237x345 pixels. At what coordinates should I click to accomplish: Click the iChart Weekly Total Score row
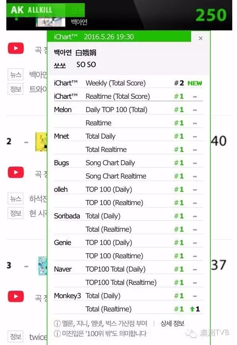pyautogui.click(x=128, y=83)
